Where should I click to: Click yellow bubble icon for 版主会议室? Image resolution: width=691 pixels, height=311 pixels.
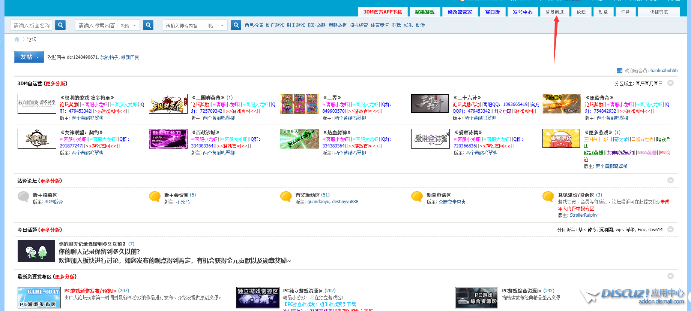(x=155, y=196)
